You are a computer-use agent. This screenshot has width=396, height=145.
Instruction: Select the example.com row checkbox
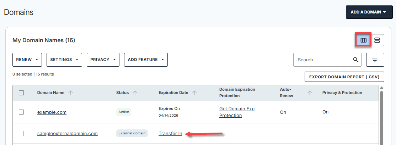(21, 112)
